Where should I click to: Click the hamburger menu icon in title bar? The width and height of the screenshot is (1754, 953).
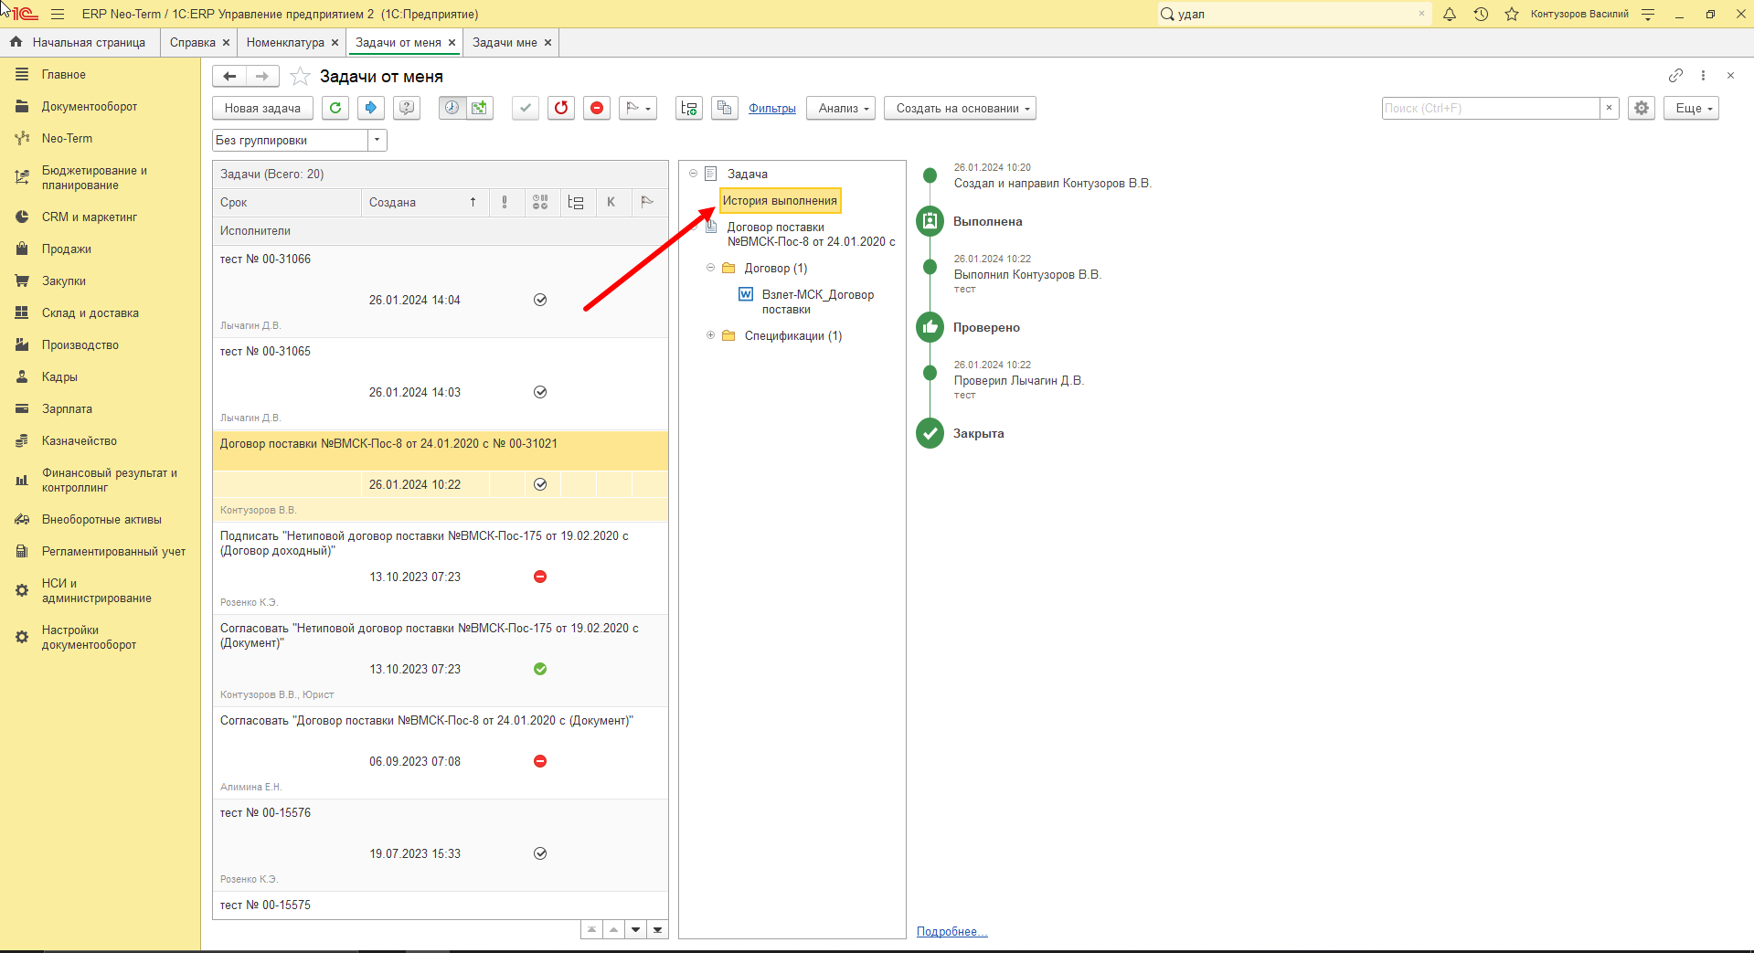tap(58, 14)
